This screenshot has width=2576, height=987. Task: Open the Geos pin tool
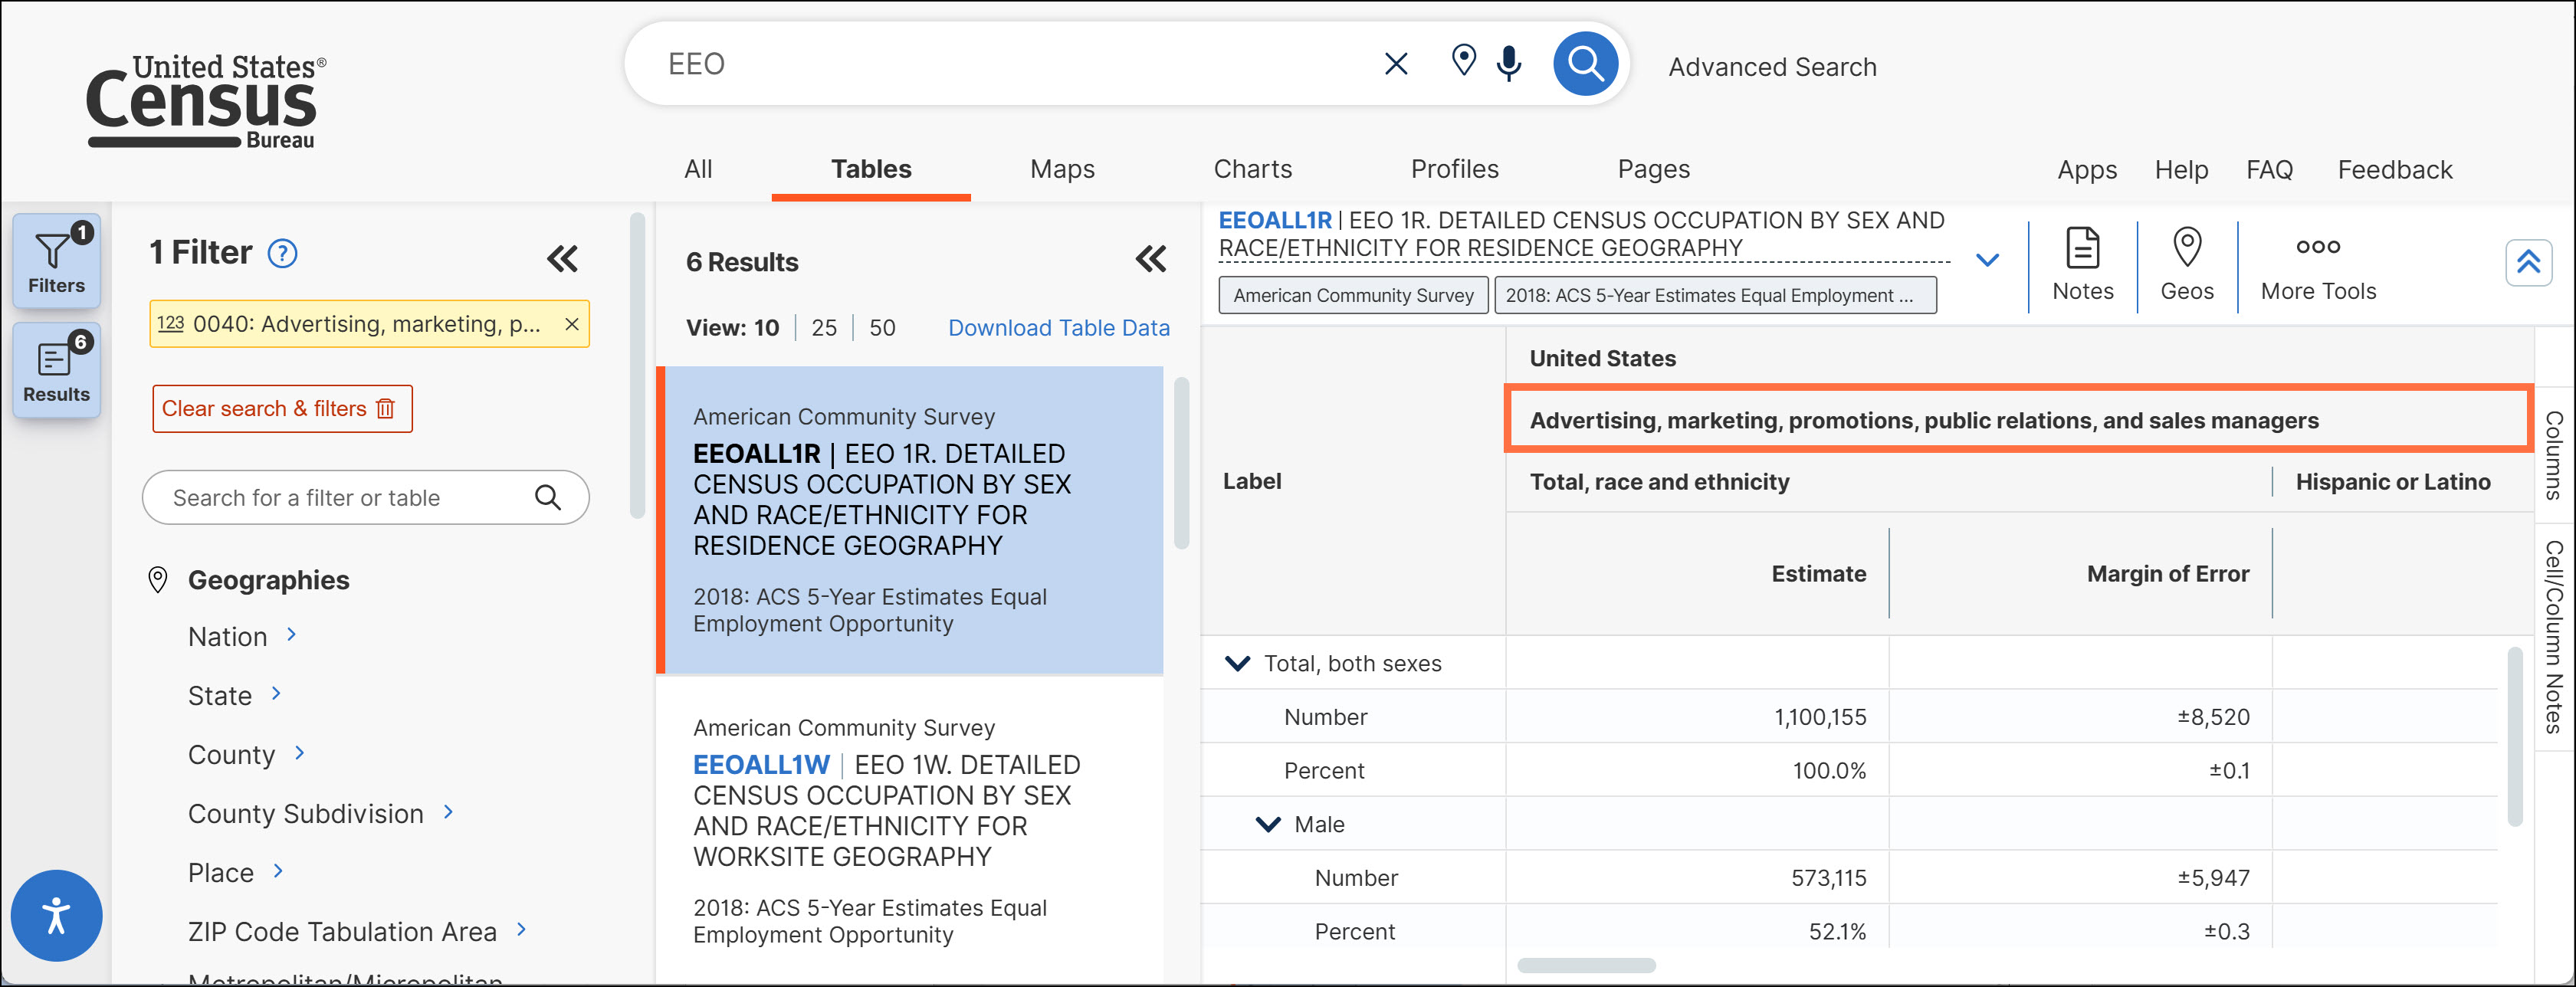(x=2187, y=264)
